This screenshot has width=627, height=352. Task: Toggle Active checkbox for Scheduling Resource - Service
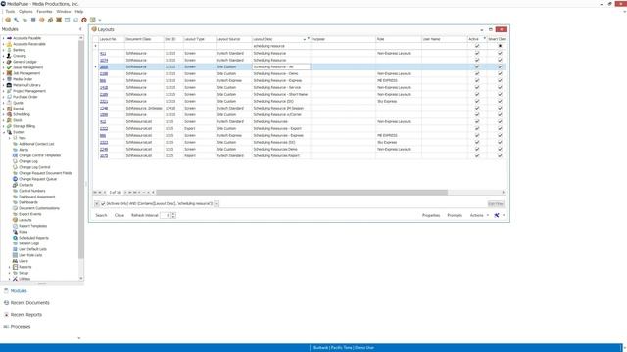tap(477, 87)
